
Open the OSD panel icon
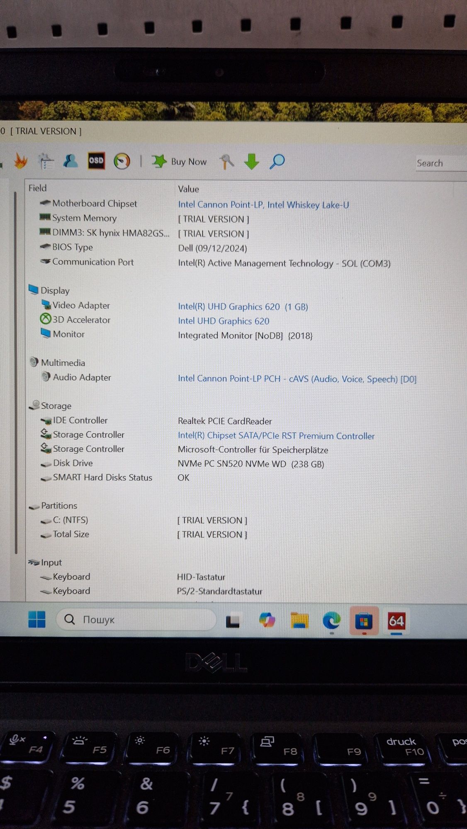click(x=96, y=161)
